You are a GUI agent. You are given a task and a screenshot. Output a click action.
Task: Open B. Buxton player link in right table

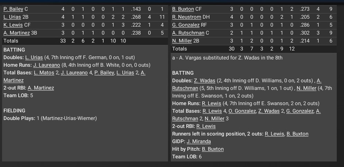tap(183, 9)
